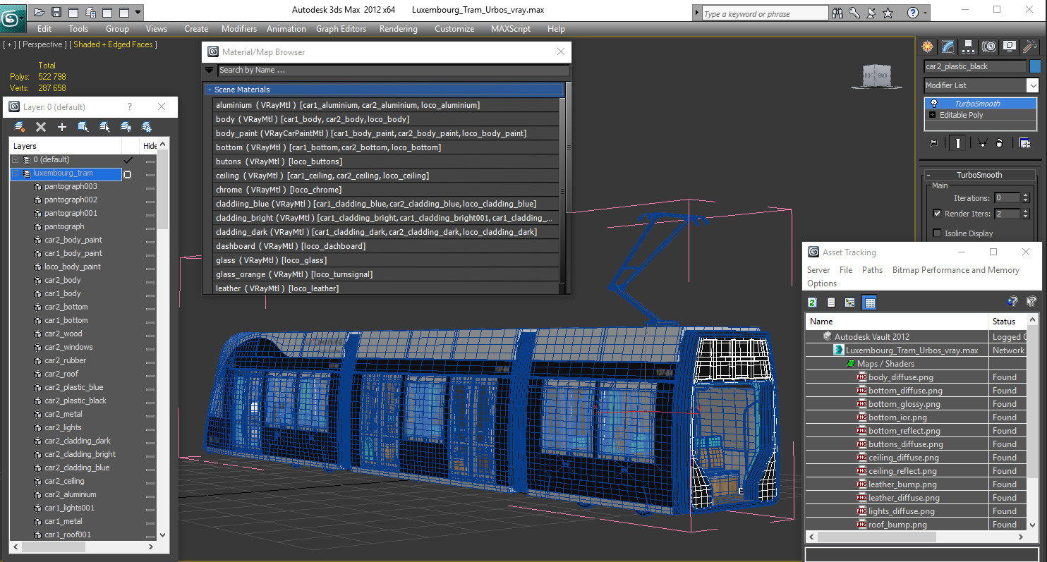Open the 3ds Max application menu logo
The image size is (1047, 562).
12,17
